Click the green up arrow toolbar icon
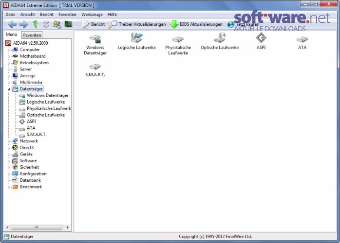Image resolution: width=340 pixels, height=243 pixels. pos(36,24)
